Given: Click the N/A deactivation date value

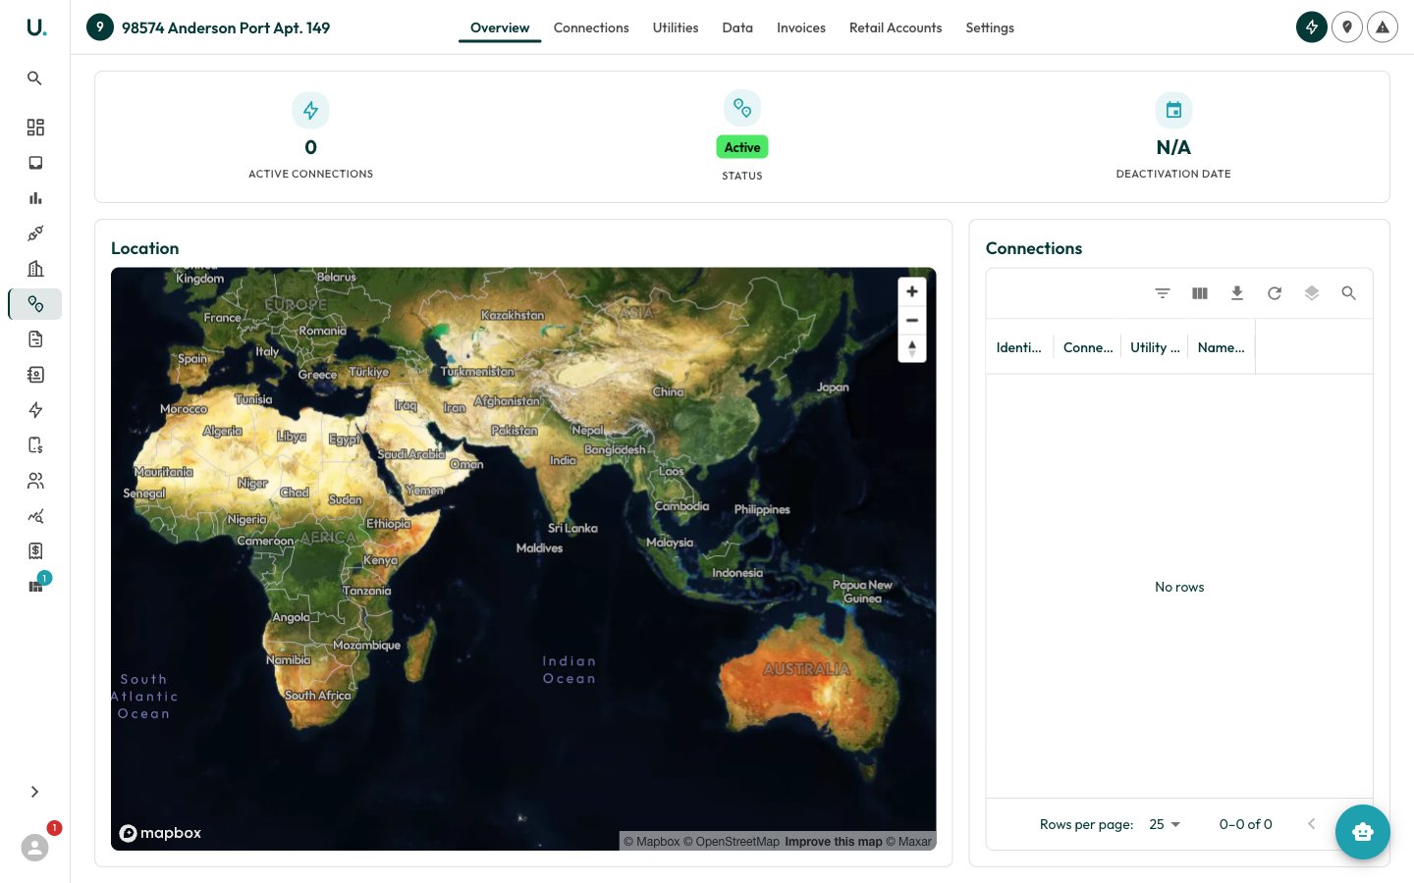Looking at the screenshot, I should click(1173, 147).
